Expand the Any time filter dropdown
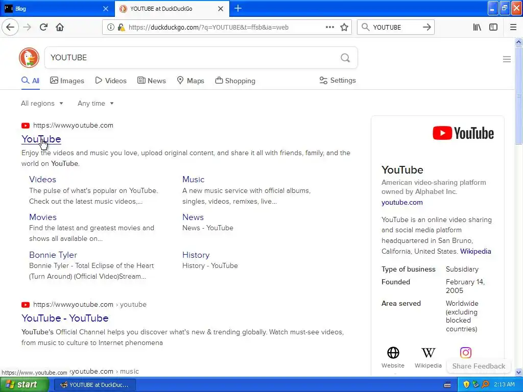 [x=96, y=103]
